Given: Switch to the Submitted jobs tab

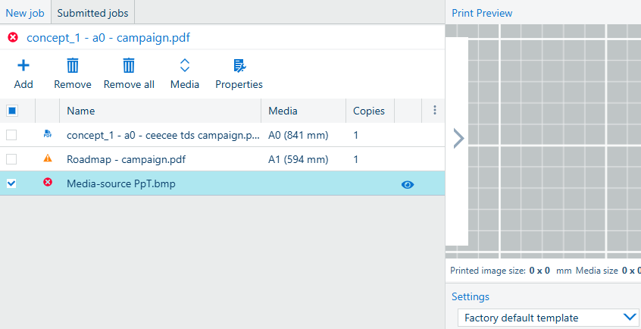Looking at the screenshot, I should tap(92, 13).
